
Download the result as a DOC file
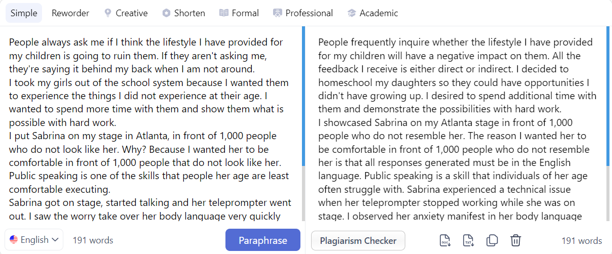coord(445,240)
